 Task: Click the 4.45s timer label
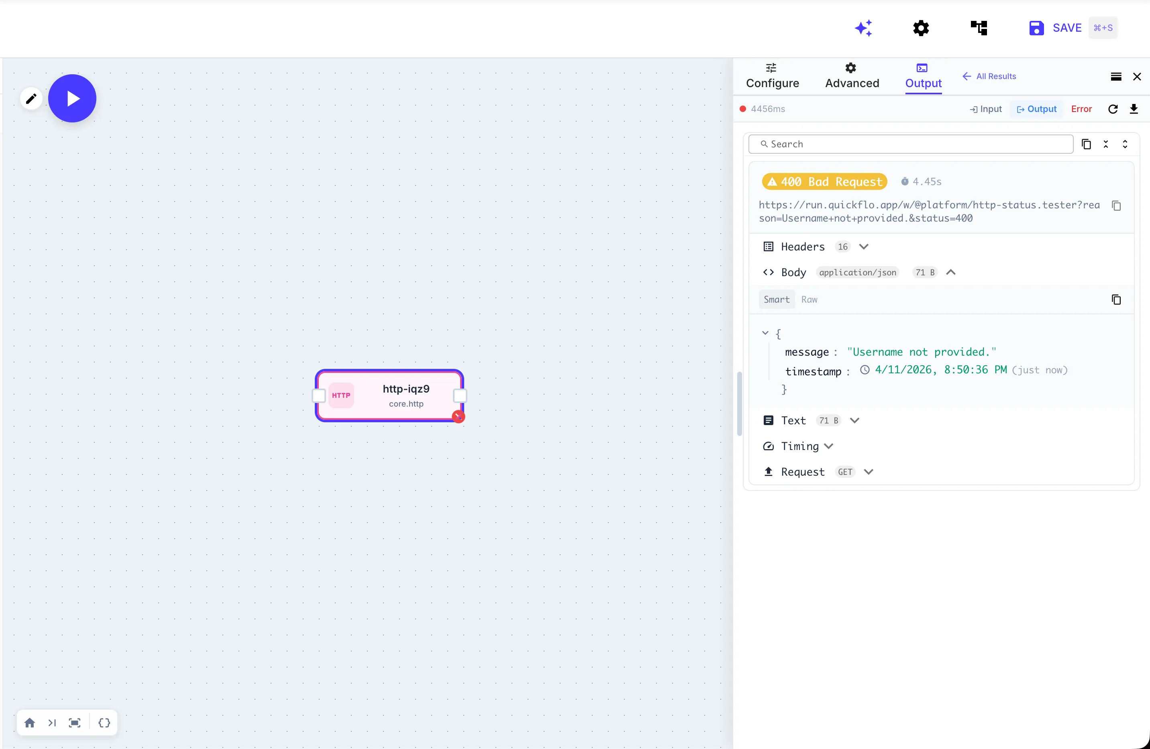[921, 181]
